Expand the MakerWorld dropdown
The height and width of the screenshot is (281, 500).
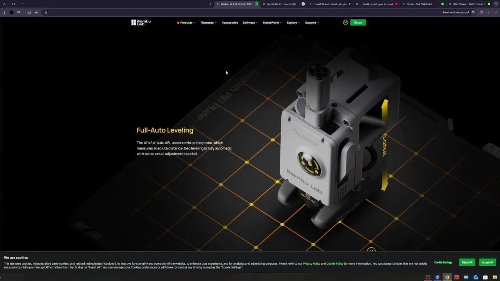272,23
